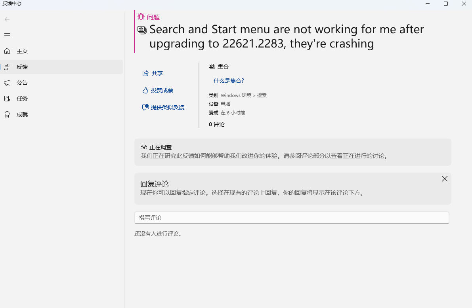Click 提供类似反馈 to add similar feedback
472x308 pixels.
[163, 107]
